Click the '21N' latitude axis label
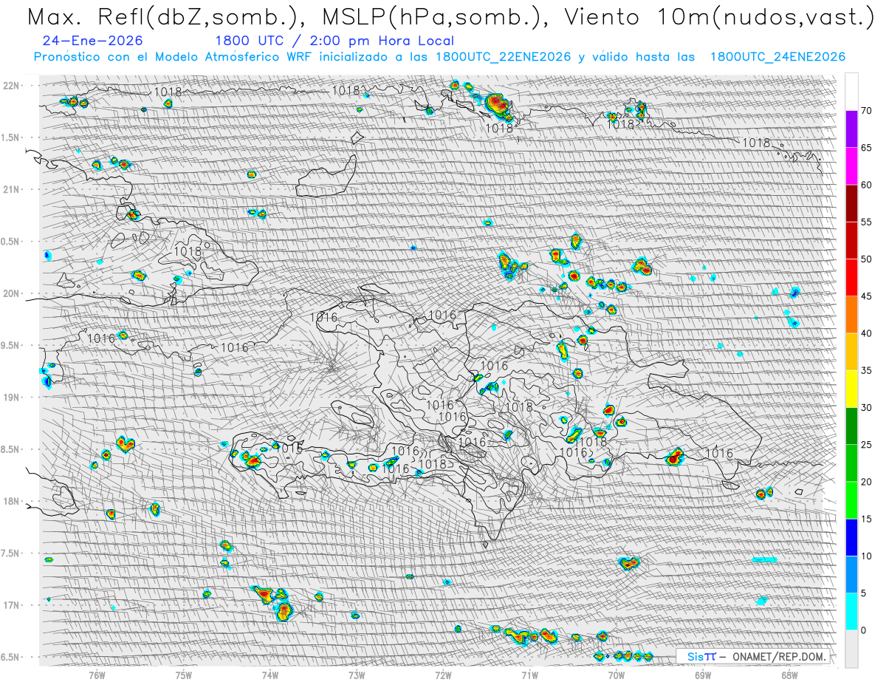 click(11, 190)
